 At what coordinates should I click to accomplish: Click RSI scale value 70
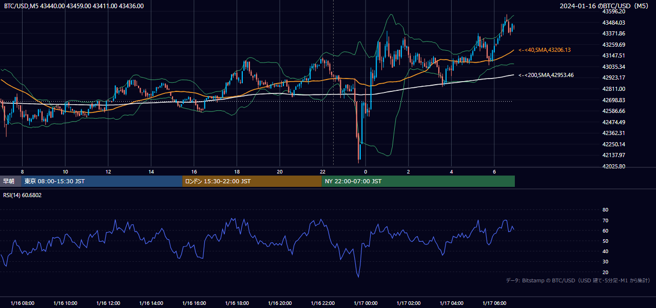pos(605,220)
